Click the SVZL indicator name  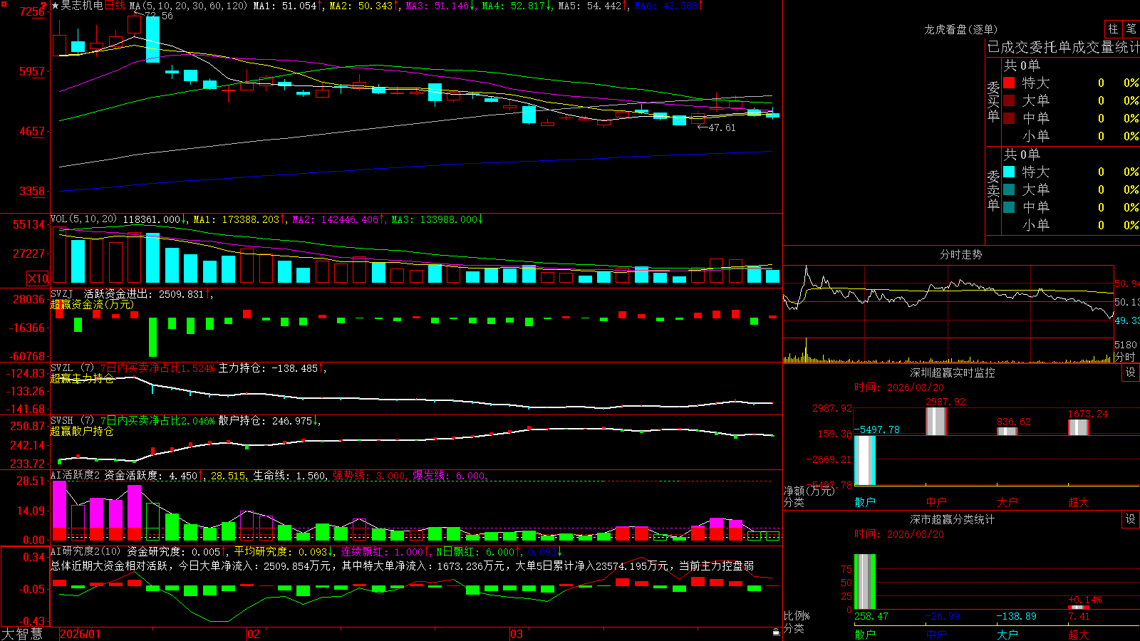point(62,368)
